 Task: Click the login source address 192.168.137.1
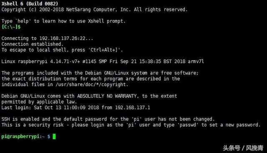pos(133,108)
